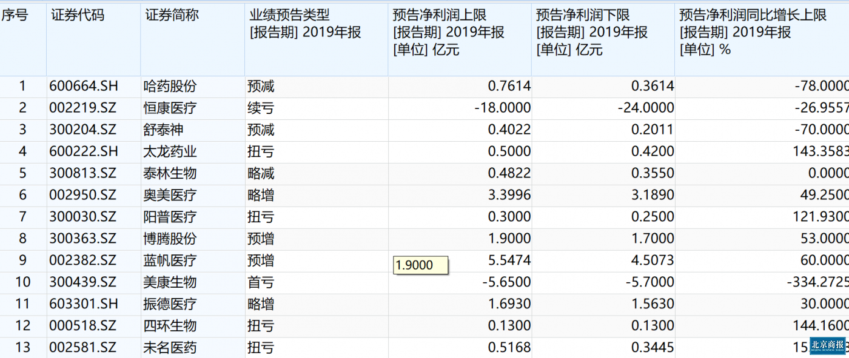Click the profit upper limit value -5.6500

pos(506,283)
